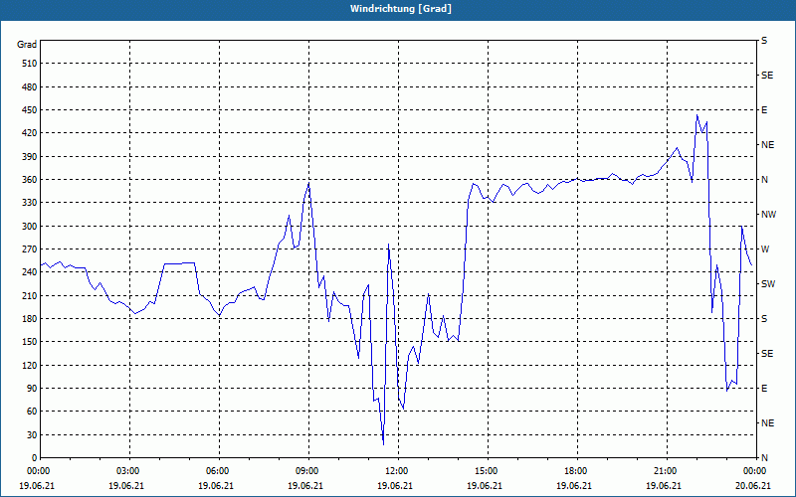Click the 60 value on the left axis
Viewport: 796px width, 497px height.
(32, 412)
